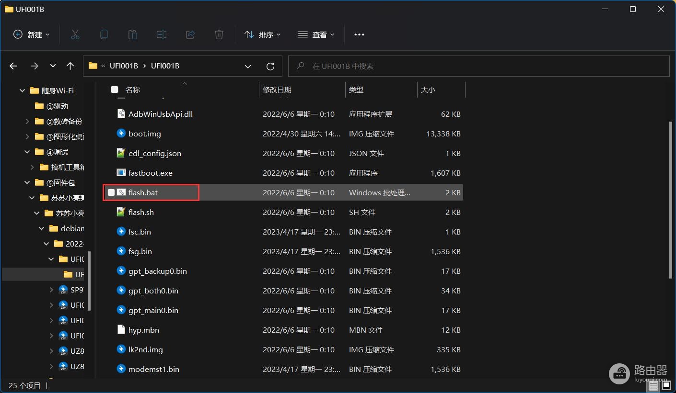The width and height of the screenshot is (676, 393).
Task: Collapse the 随身Wi-Fi tree node
Action: click(22, 90)
